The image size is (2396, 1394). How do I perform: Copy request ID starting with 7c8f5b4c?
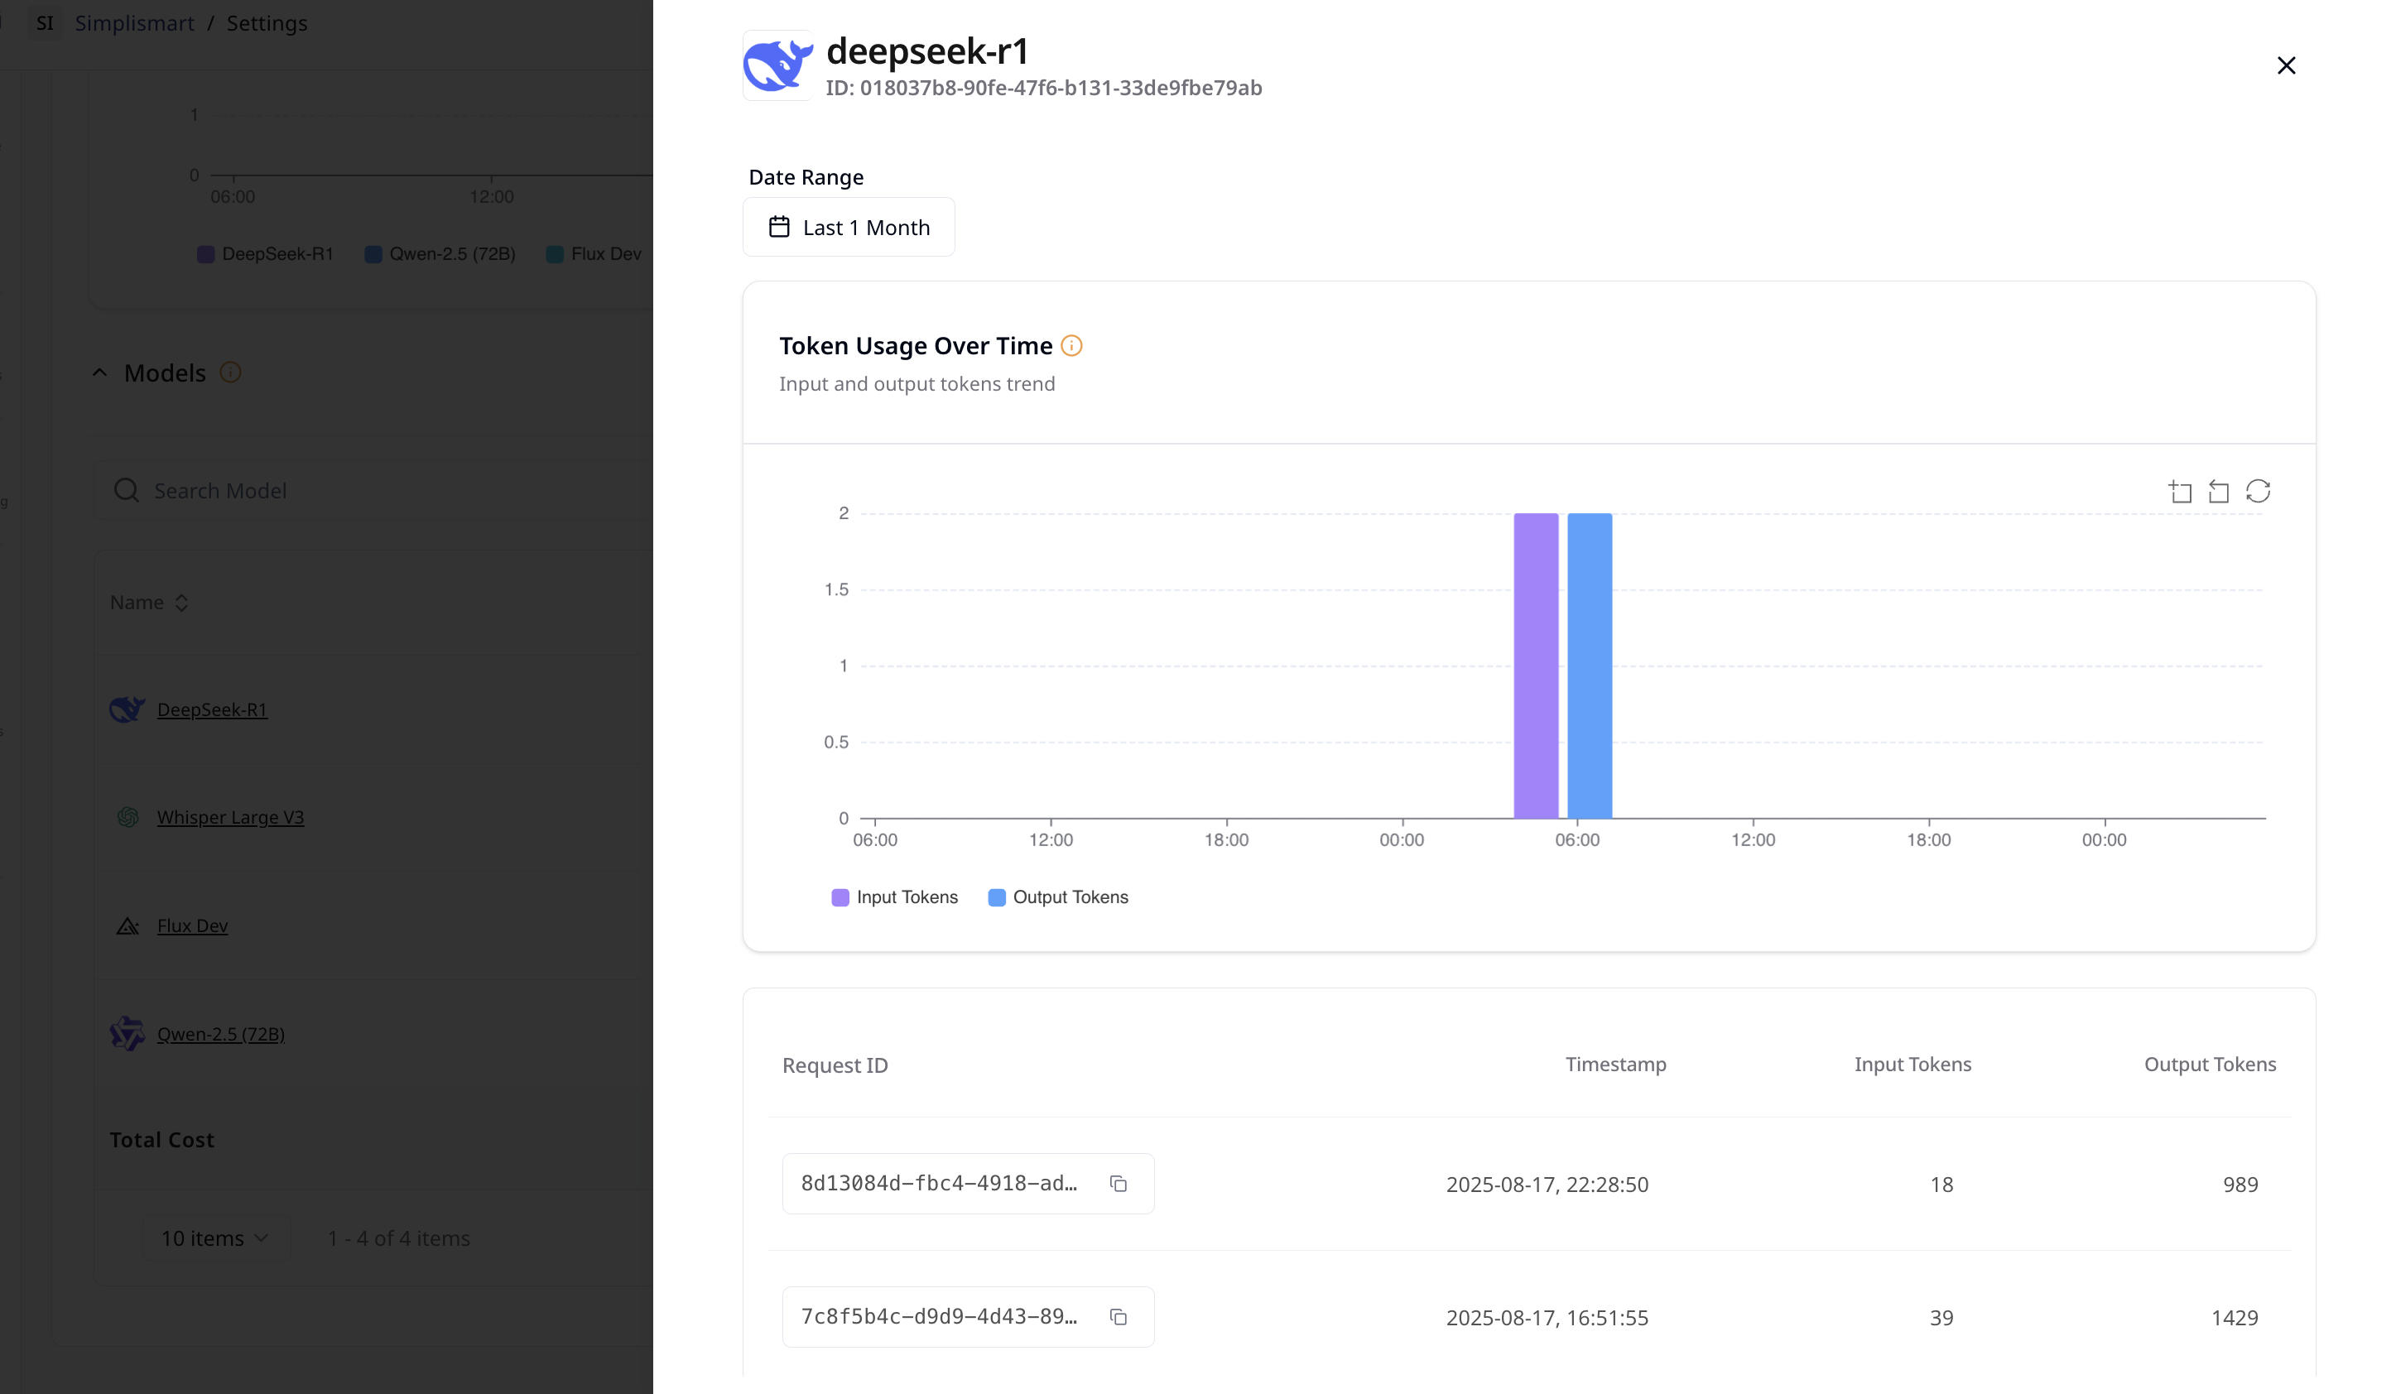pos(1119,1317)
